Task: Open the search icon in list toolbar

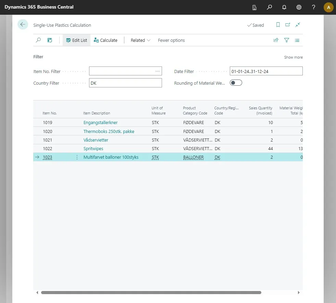Action: coord(38,40)
